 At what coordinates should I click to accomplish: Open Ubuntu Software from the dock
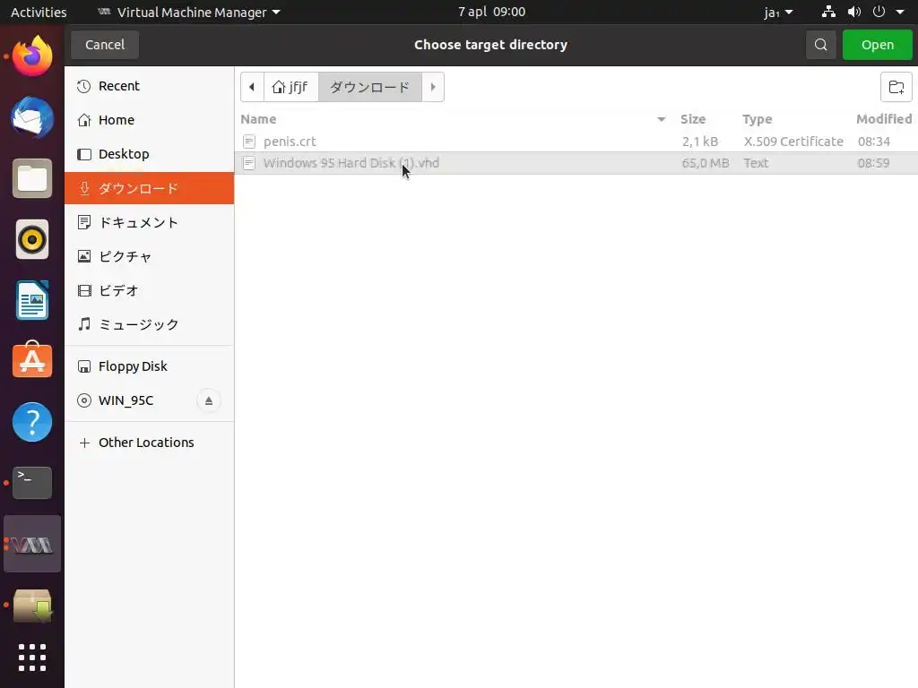pos(32,360)
